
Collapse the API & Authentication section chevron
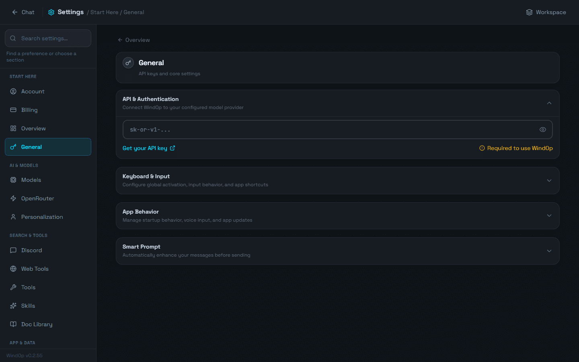pyautogui.click(x=549, y=103)
